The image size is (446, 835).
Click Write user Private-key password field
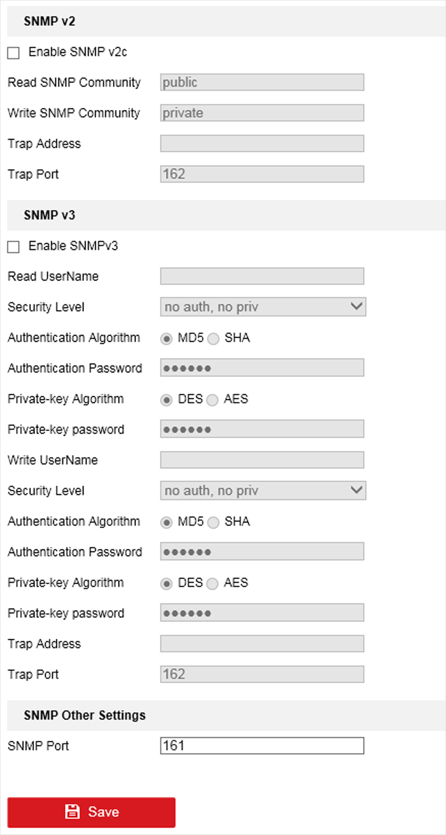point(262,613)
